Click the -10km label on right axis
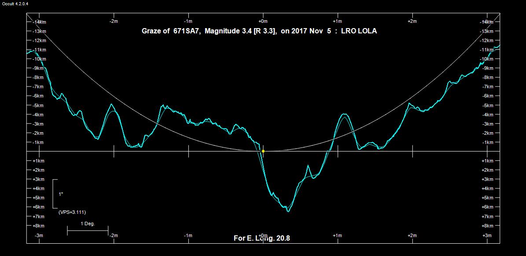 pos(487,59)
